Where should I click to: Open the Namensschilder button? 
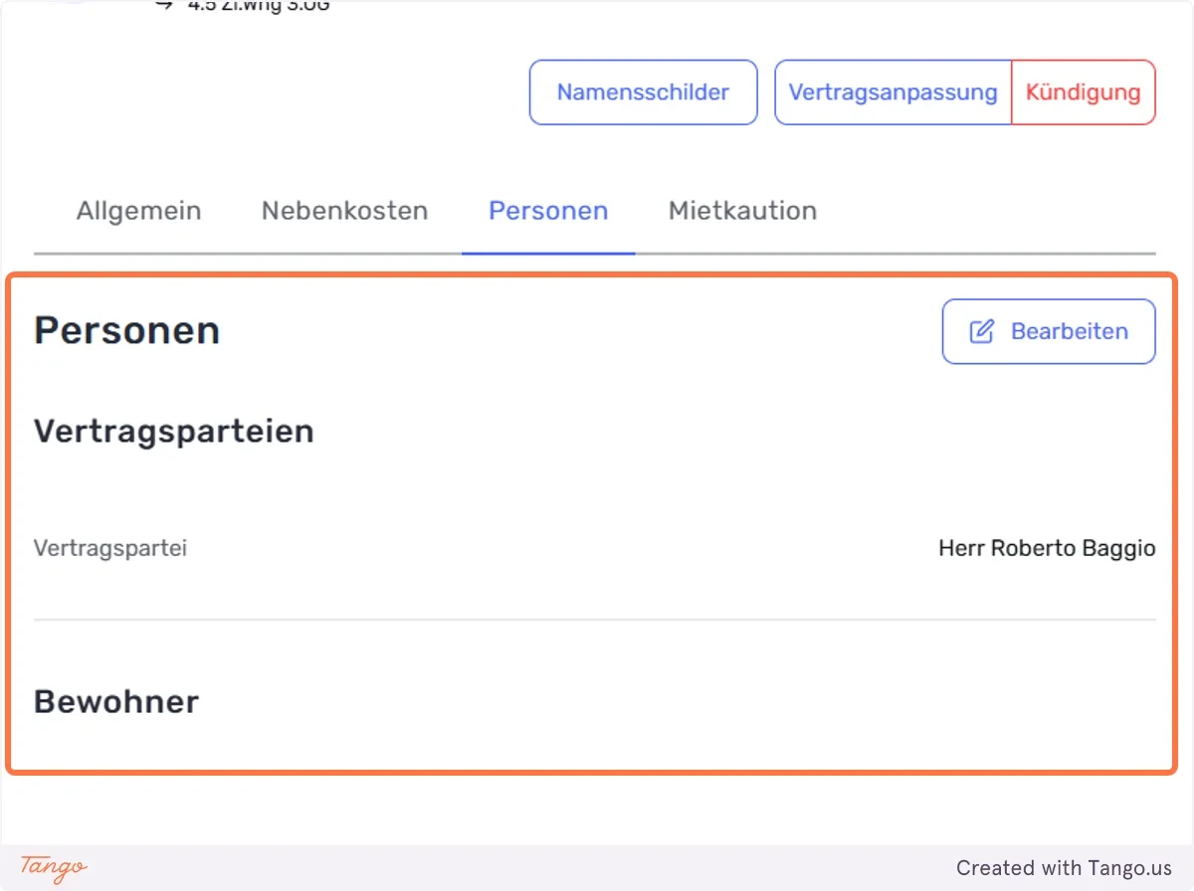pos(643,92)
